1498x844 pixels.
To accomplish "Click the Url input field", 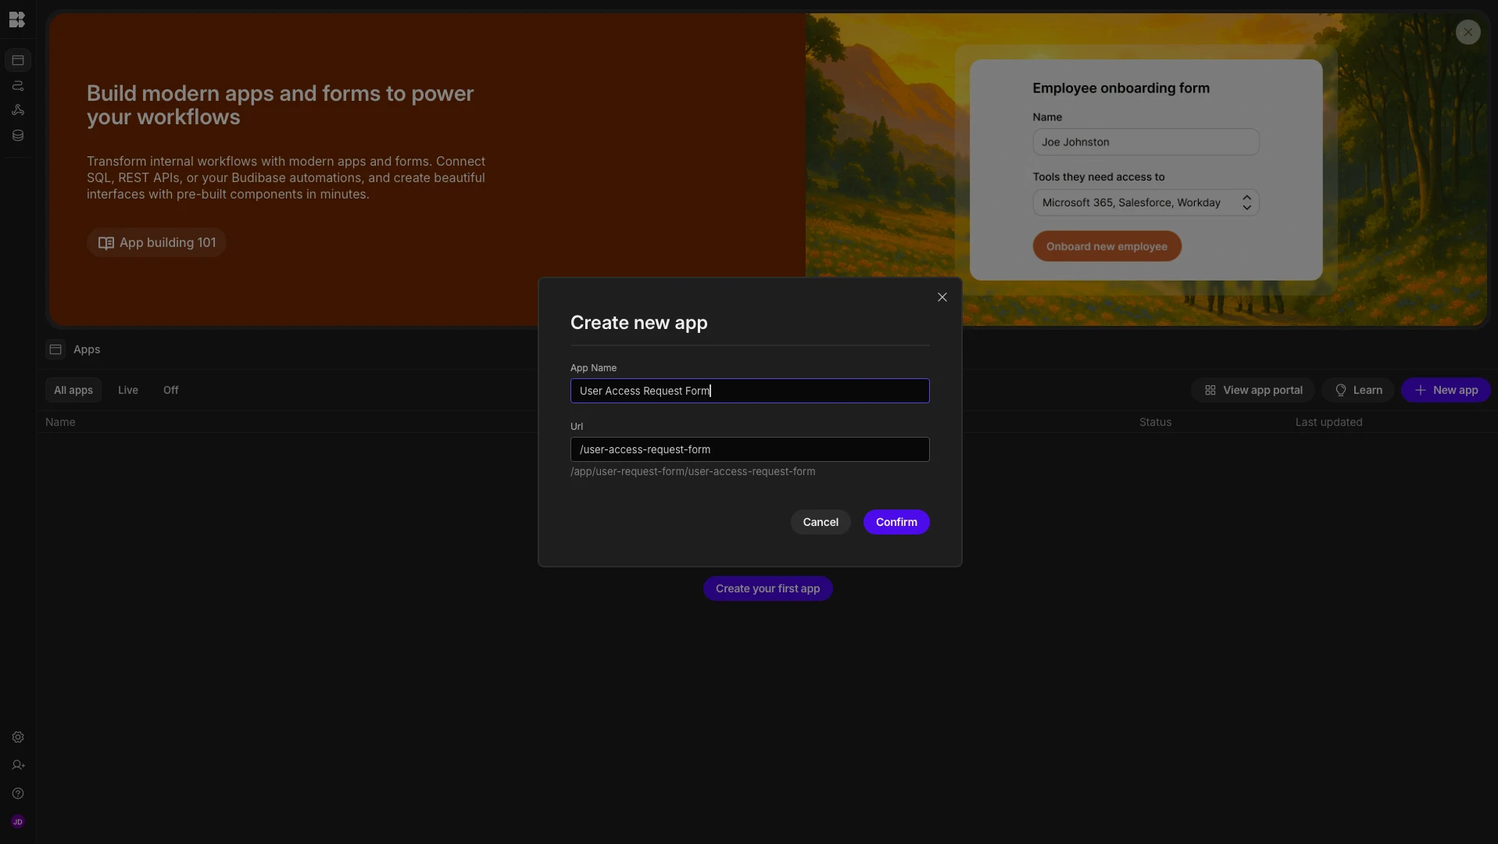I will (749, 449).
